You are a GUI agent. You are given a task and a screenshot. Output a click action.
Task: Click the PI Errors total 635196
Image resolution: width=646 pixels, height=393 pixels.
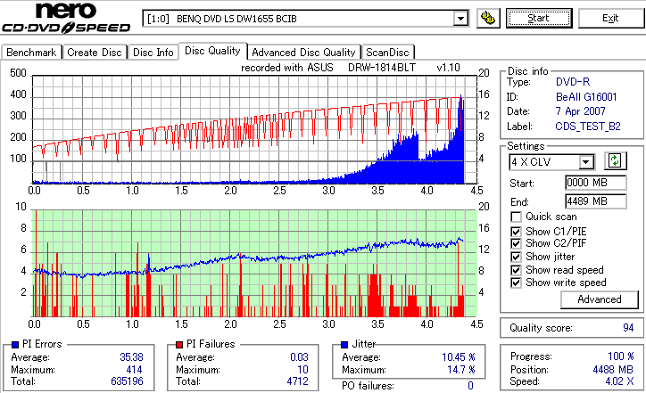point(127,381)
